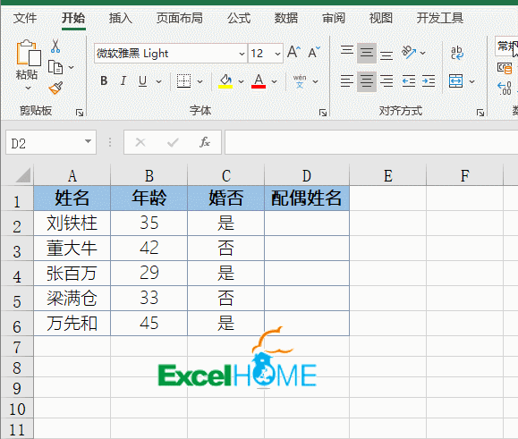Toggle italic formatting
Viewport: 518px width, 439px height.
click(123, 80)
